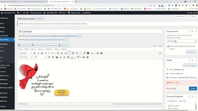Click the Move to Trash link
The height and width of the screenshot is (111, 198).
pos(171,88)
